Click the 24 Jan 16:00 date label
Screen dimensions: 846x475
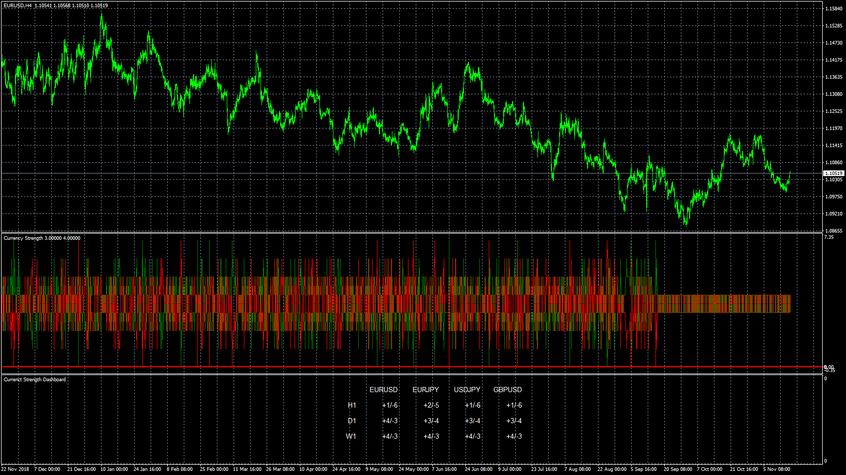[148, 469]
